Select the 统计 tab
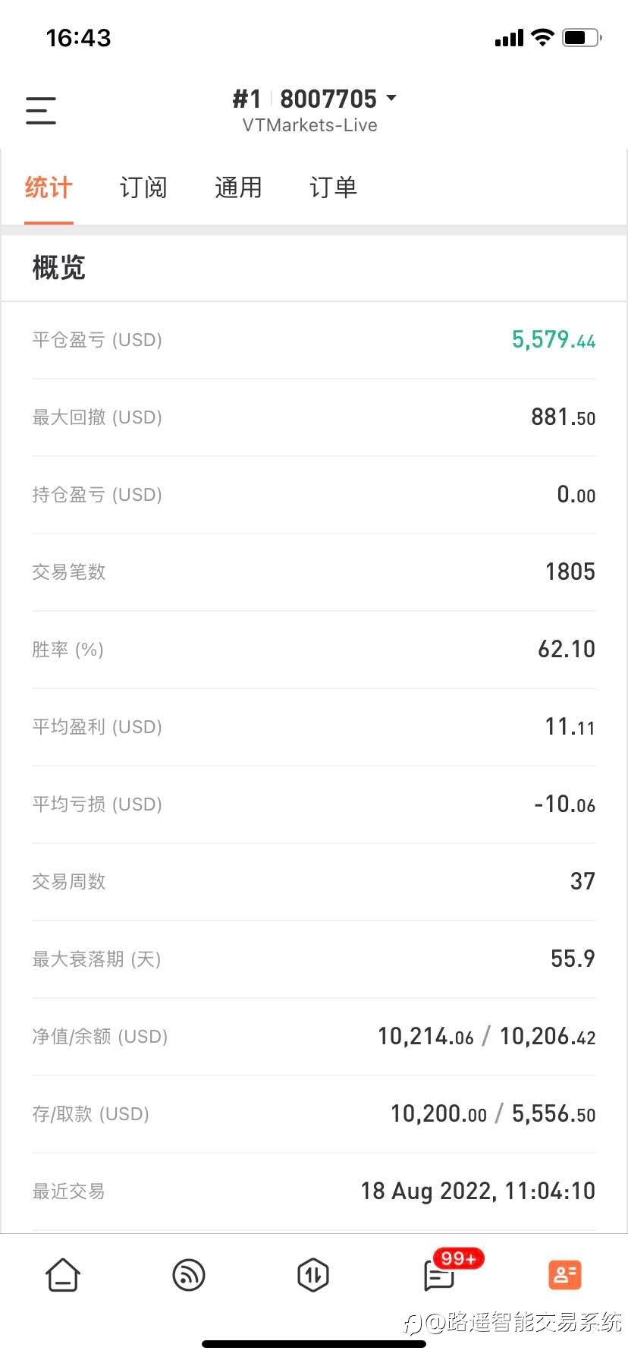Screen dimensions: 628x1360 coord(49,187)
